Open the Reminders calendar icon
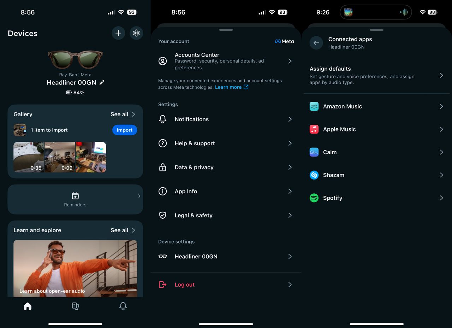Image resolution: width=452 pixels, height=328 pixels. click(x=75, y=196)
